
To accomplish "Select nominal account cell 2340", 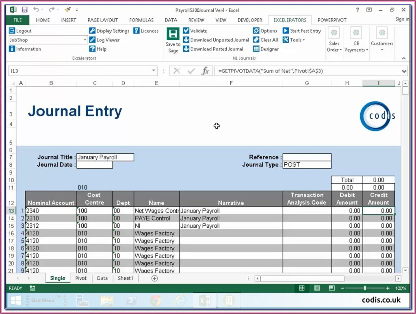I will point(51,211).
